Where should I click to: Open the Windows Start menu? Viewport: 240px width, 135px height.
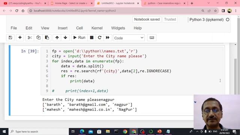[x=4, y=132]
